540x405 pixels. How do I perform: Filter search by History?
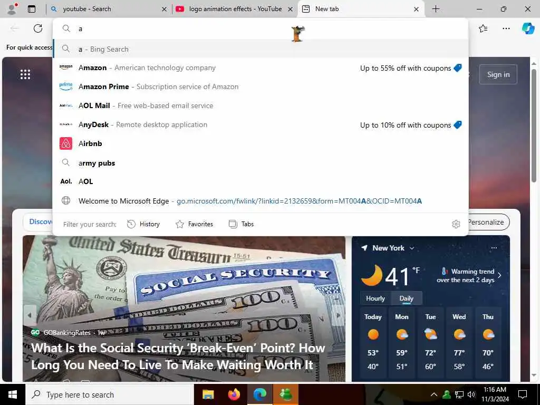point(143,224)
